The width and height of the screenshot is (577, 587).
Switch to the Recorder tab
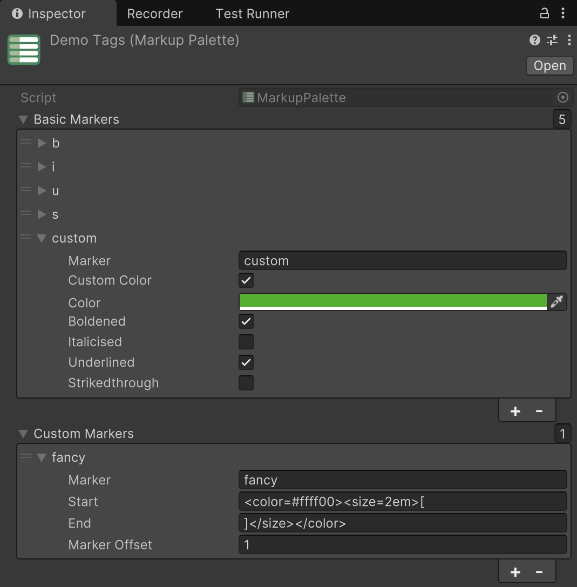[155, 14]
